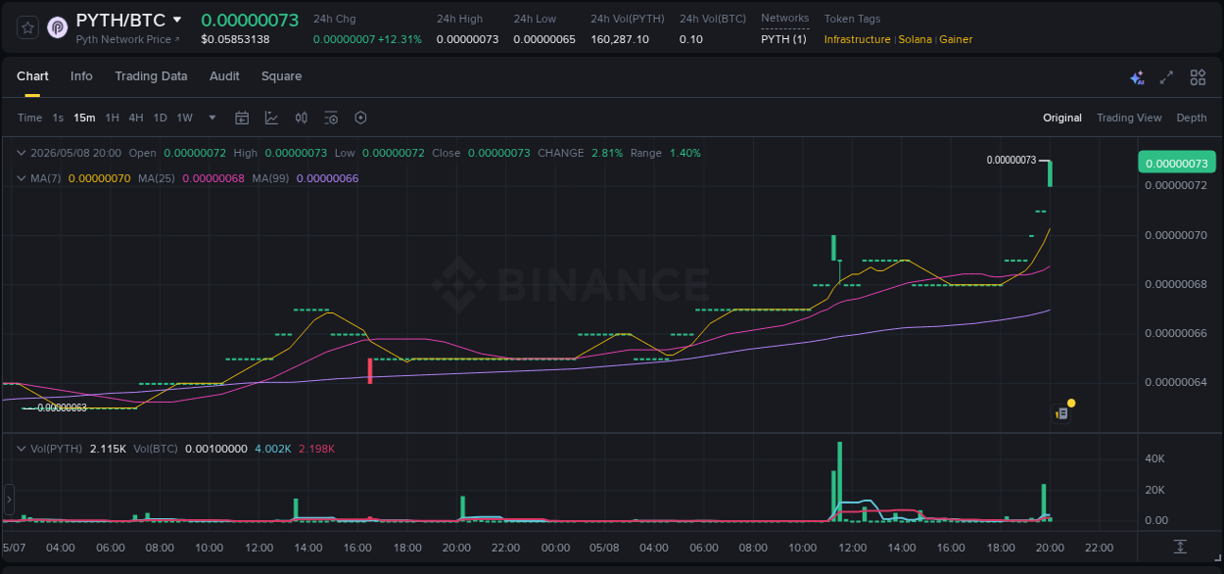The height and width of the screenshot is (574, 1224).
Task: Click the MA(25) value 0.00000068
Action: (213, 178)
